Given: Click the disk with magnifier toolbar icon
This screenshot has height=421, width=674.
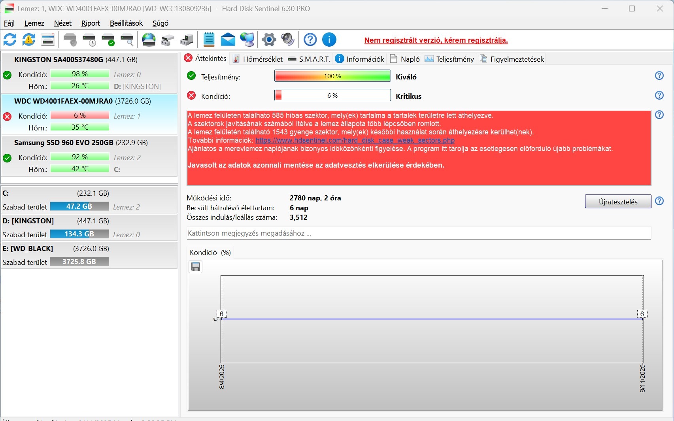Looking at the screenshot, I should 127,40.
